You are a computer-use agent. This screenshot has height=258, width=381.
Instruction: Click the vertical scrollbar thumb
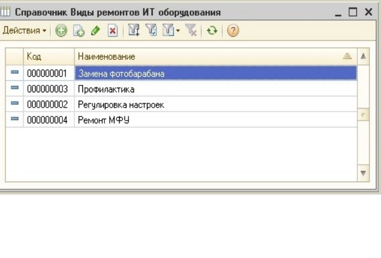(x=363, y=115)
